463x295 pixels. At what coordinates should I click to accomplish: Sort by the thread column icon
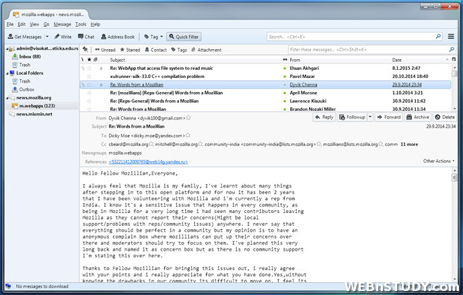(x=82, y=60)
